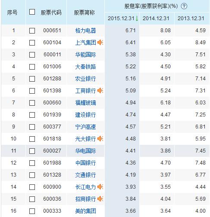Sort by the 2015.12.31 column header
The width and height of the screenshot is (210, 217).
[x=121, y=18]
